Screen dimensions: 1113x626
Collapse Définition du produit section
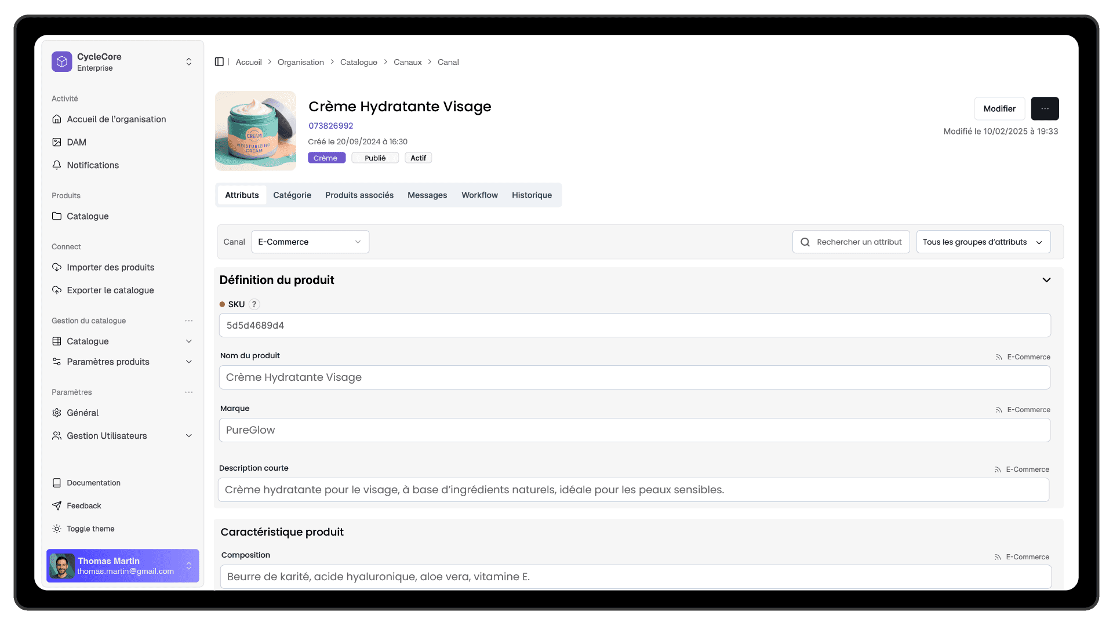(1046, 280)
